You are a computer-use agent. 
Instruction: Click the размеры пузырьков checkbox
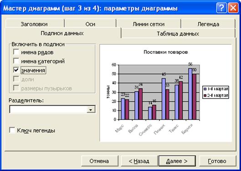tap(16, 88)
